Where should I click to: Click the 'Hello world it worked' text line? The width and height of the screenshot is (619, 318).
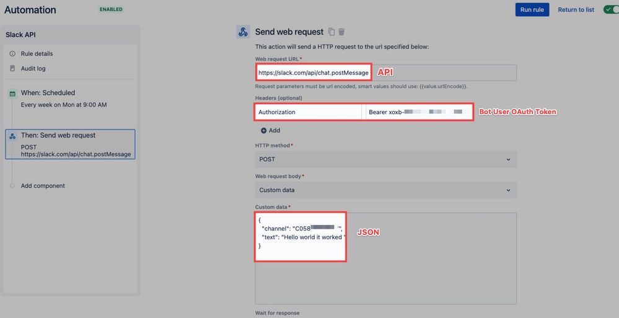click(304, 237)
